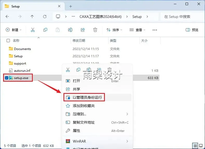Sort by 修改日期 column header
205x149 pixels.
[79, 40]
